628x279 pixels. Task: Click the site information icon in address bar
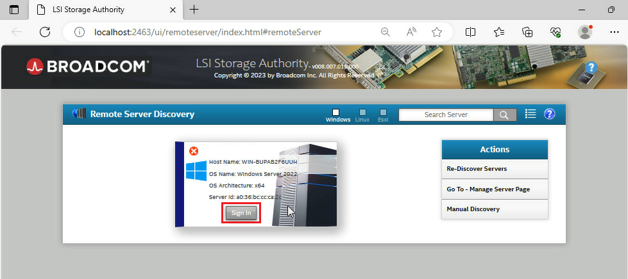click(x=80, y=32)
